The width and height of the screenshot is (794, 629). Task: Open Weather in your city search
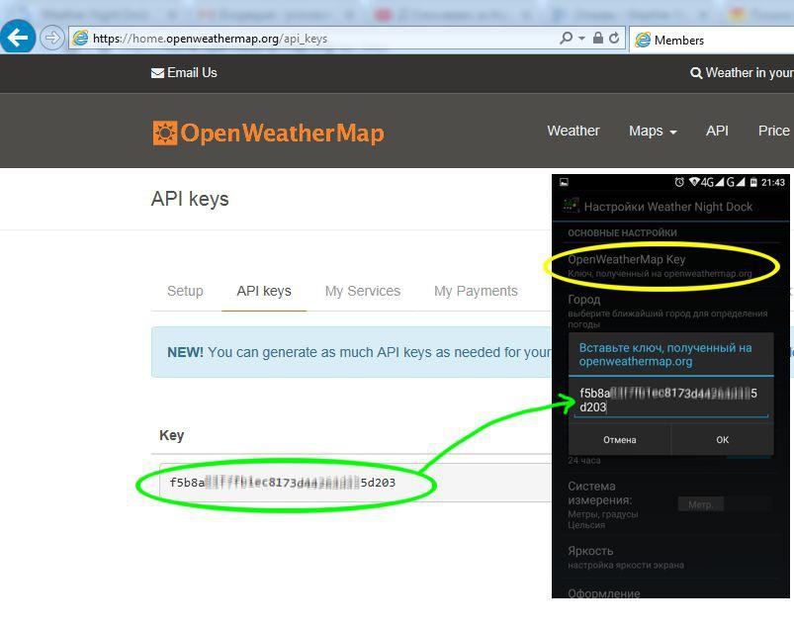pyautogui.click(x=750, y=73)
